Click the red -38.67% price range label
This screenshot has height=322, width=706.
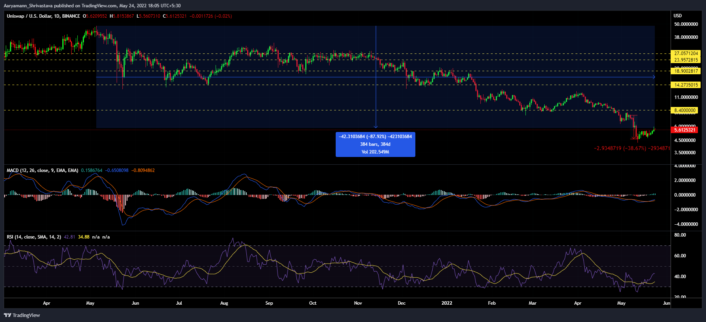[x=632, y=148]
